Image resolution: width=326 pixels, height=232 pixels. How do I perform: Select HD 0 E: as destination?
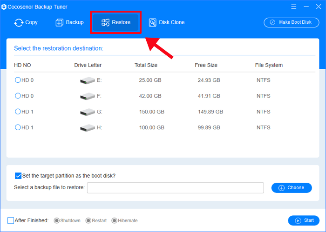pyautogui.click(x=18, y=80)
